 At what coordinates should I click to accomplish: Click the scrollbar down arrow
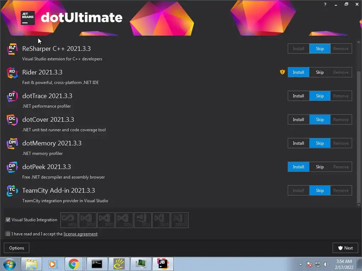(358, 205)
